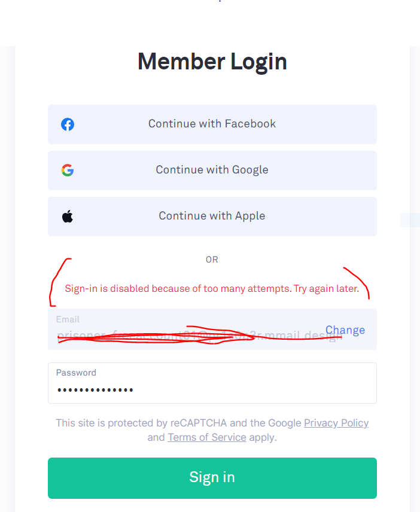Choose the Continue with Facebook text
The height and width of the screenshot is (512, 420).
[x=212, y=124]
